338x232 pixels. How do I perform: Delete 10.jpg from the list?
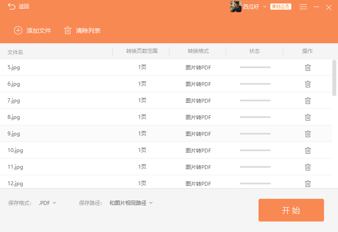click(307, 150)
